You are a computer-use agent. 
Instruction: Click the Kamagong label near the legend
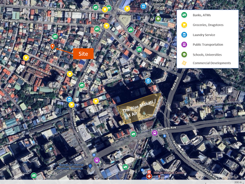tap(151, 63)
